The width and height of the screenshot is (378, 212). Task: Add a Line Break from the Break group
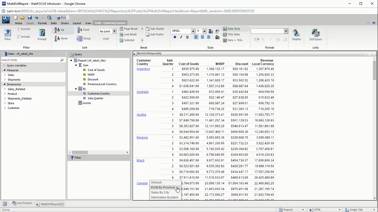(128, 35)
